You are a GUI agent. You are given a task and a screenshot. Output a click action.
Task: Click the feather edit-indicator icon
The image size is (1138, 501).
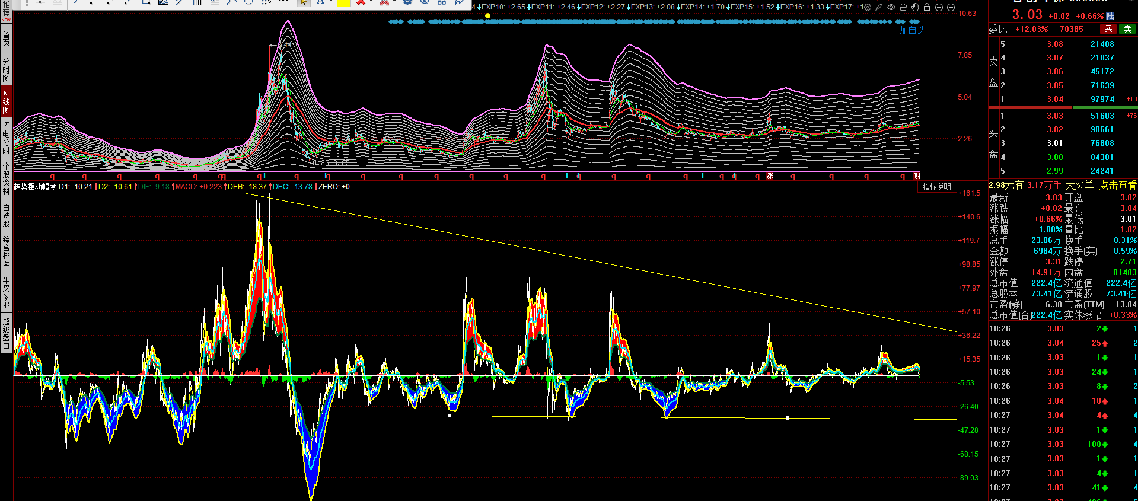(879, 7)
